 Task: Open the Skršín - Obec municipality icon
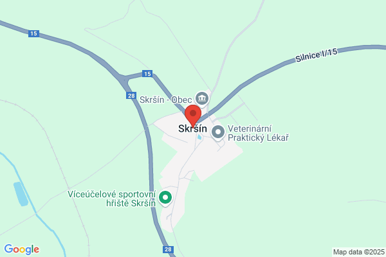202,98
